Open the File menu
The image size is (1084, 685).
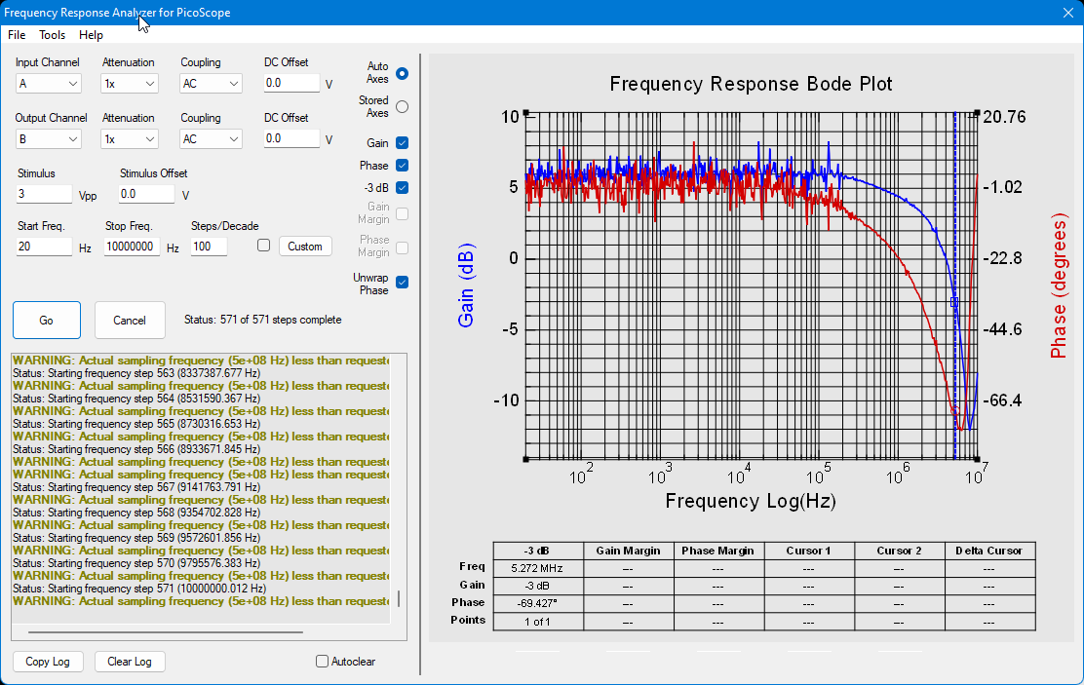pyautogui.click(x=17, y=35)
